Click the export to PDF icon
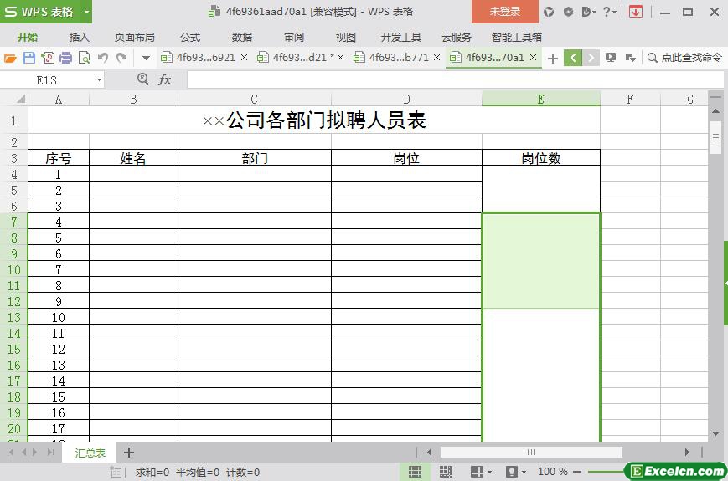Image resolution: width=728 pixels, height=481 pixels. click(x=48, y=58)
